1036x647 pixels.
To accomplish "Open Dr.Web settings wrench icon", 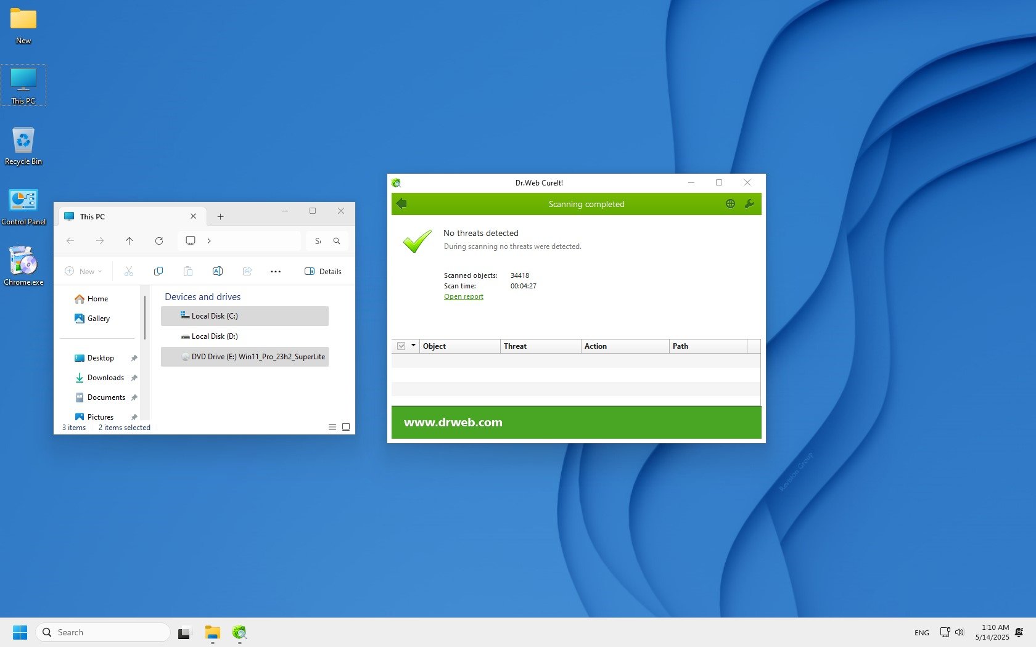I will [749, 204].
